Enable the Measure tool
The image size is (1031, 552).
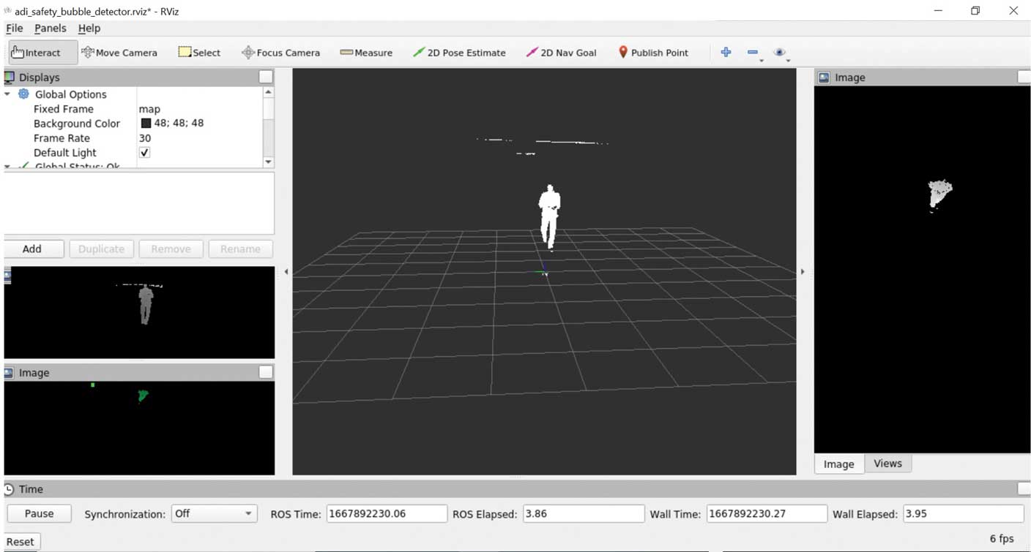click(x=366, y=53)
